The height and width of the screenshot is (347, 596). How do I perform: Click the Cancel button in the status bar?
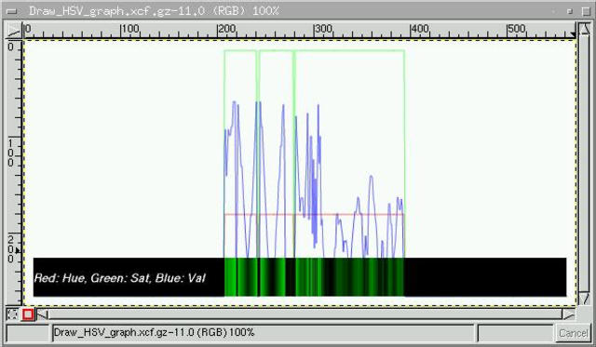tap(574, 333)
